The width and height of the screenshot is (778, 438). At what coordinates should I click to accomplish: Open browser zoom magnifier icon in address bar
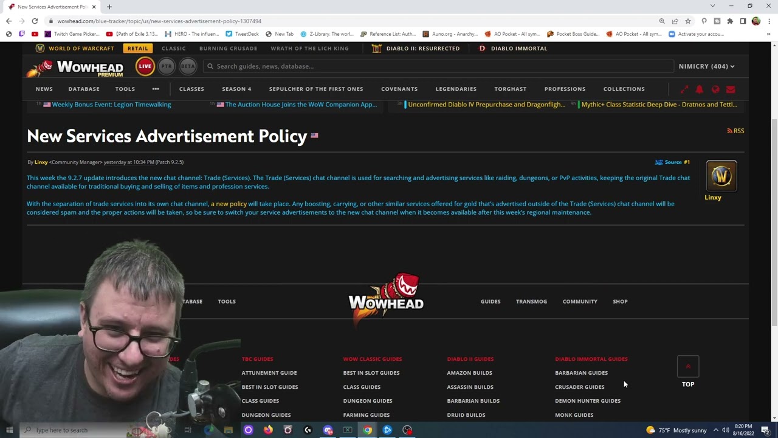pyautogui.click(x=662, y=21)
